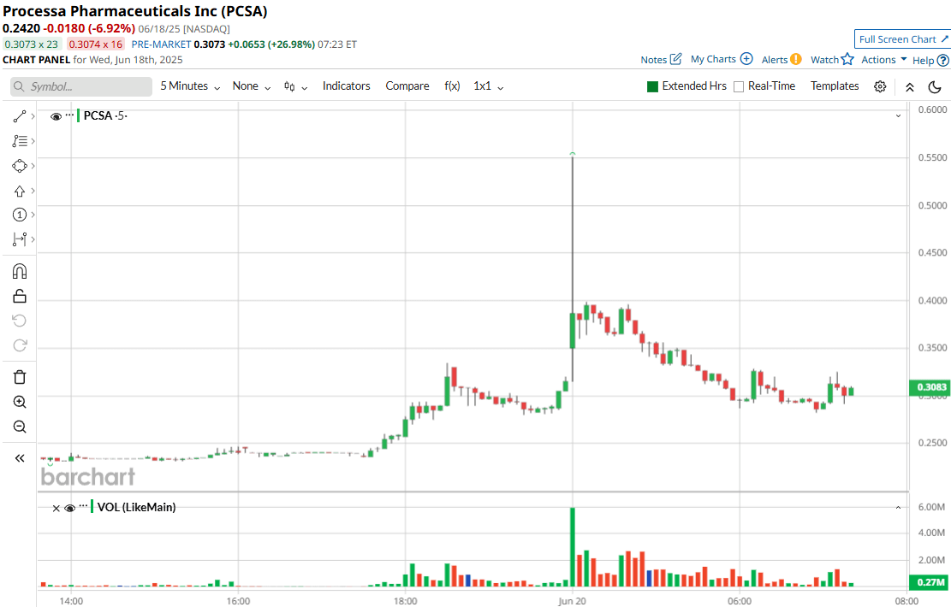Switch to dark mode moon icon

[x=935, y=86]
